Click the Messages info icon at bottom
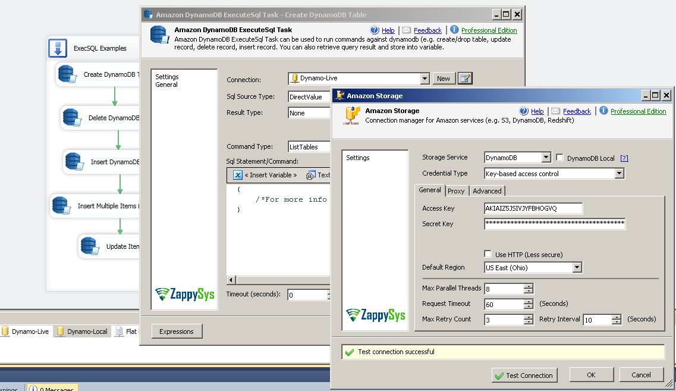The height and width of the screenshot is (391, 676). pyautogui.click(x=33, y=389)
